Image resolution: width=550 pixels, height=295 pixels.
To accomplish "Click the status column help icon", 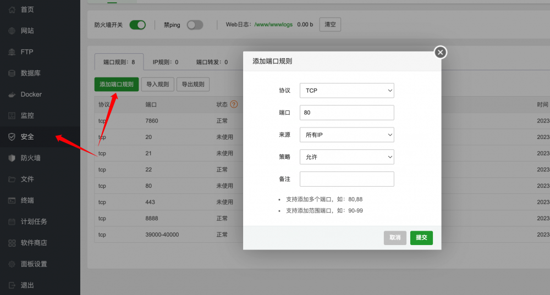I will coord(234,104).
